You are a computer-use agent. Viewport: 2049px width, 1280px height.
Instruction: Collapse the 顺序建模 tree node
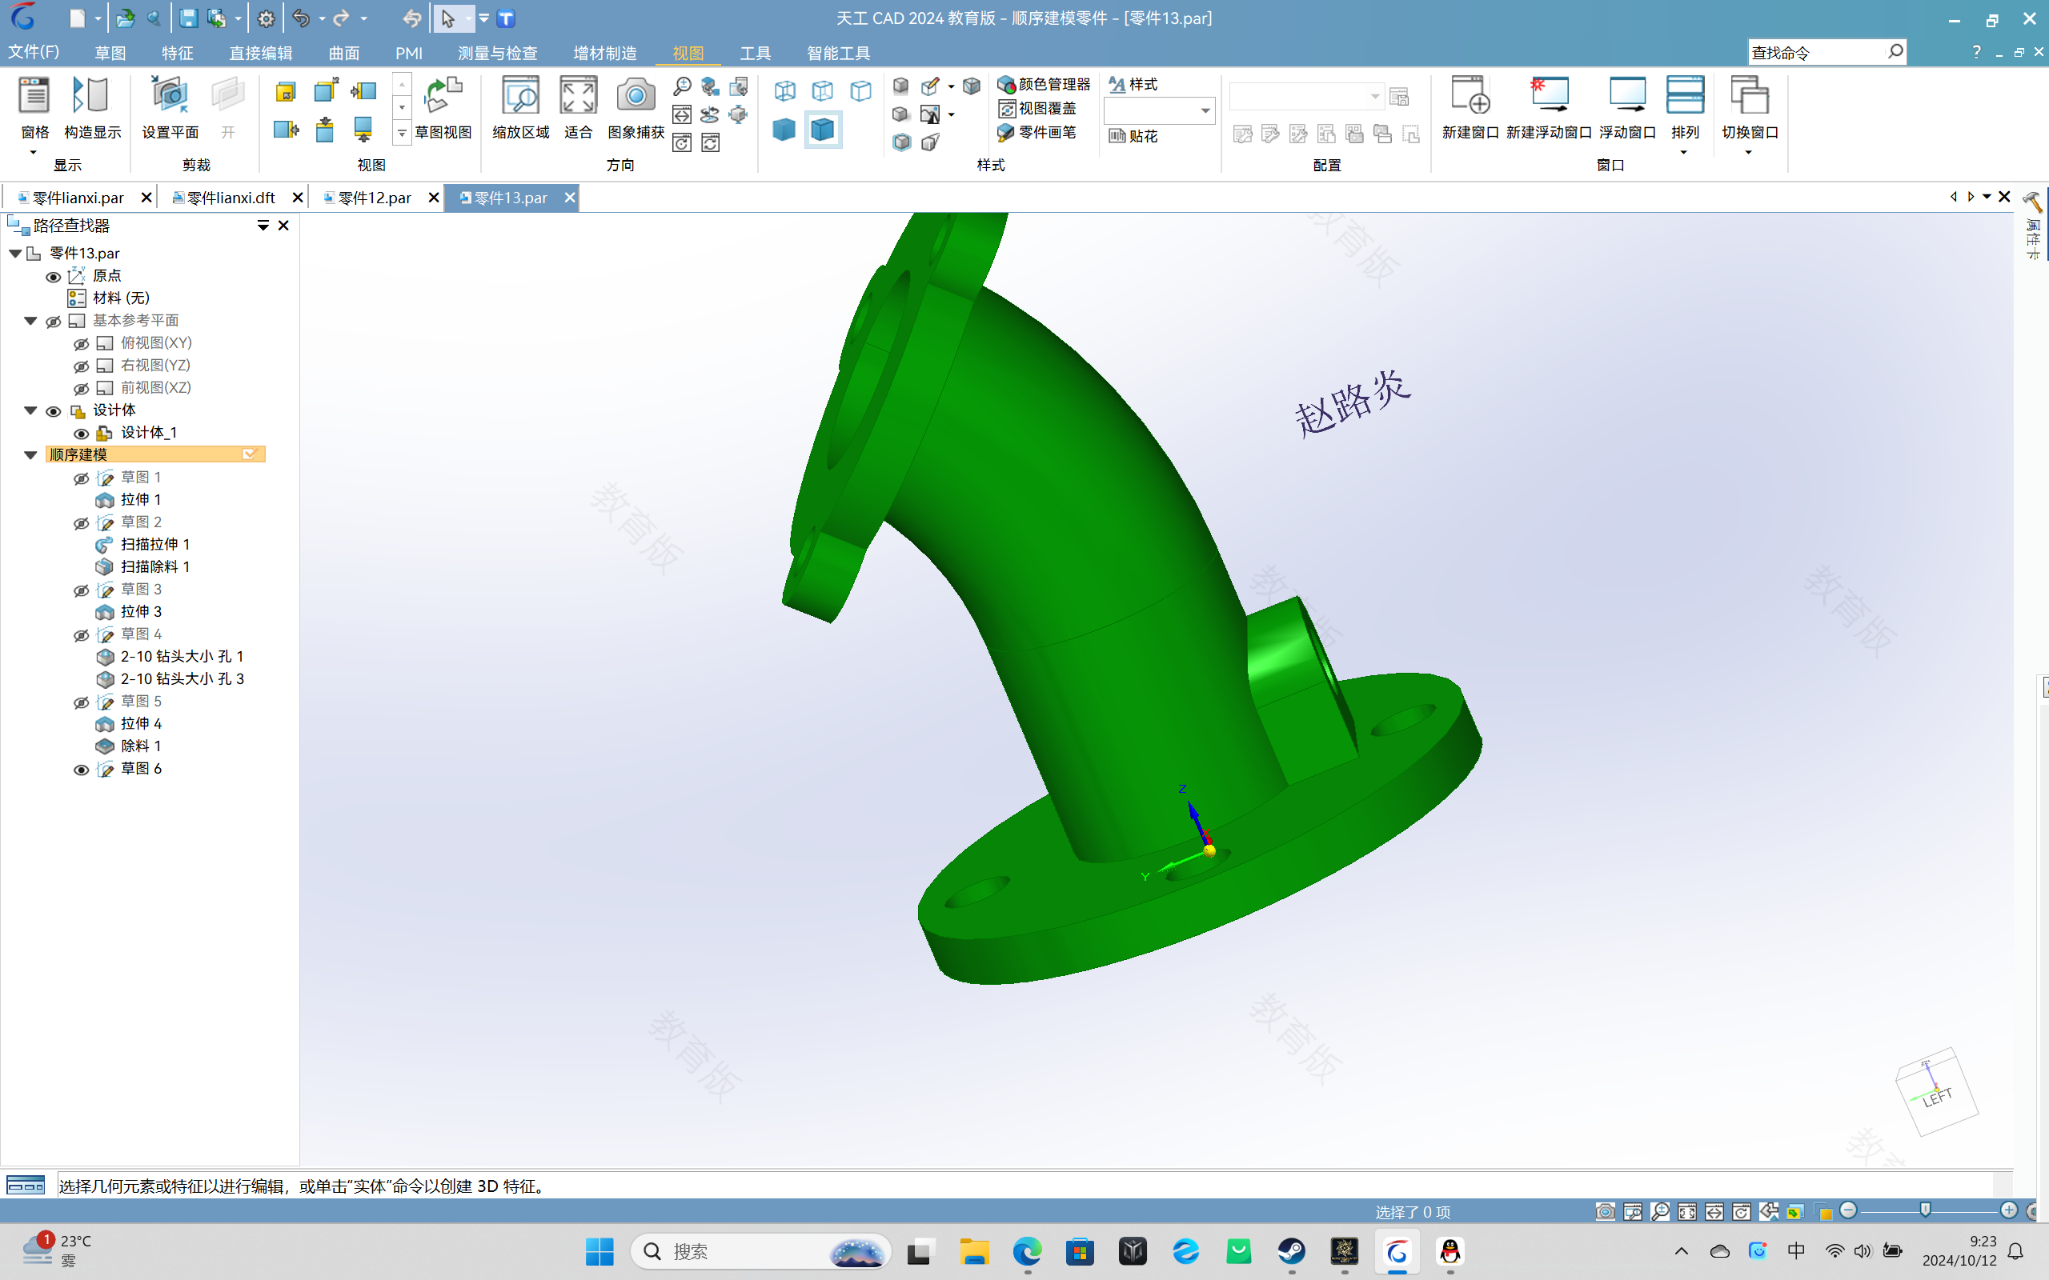coord(30,454)
